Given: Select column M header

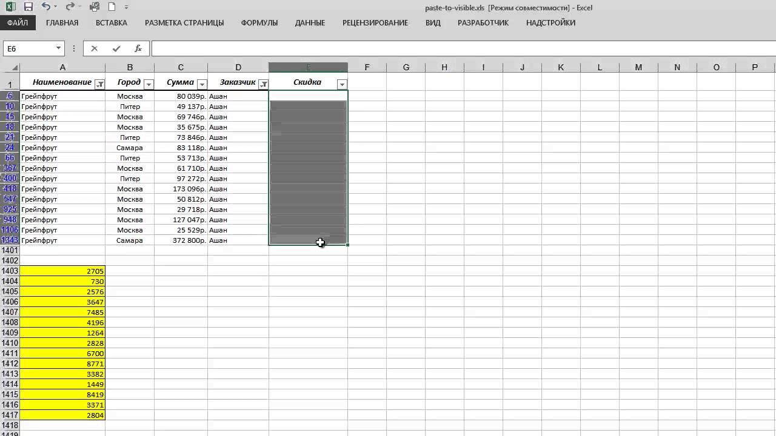Looking at the screenshot, I should pyautogui.click(x=638, y=67).
